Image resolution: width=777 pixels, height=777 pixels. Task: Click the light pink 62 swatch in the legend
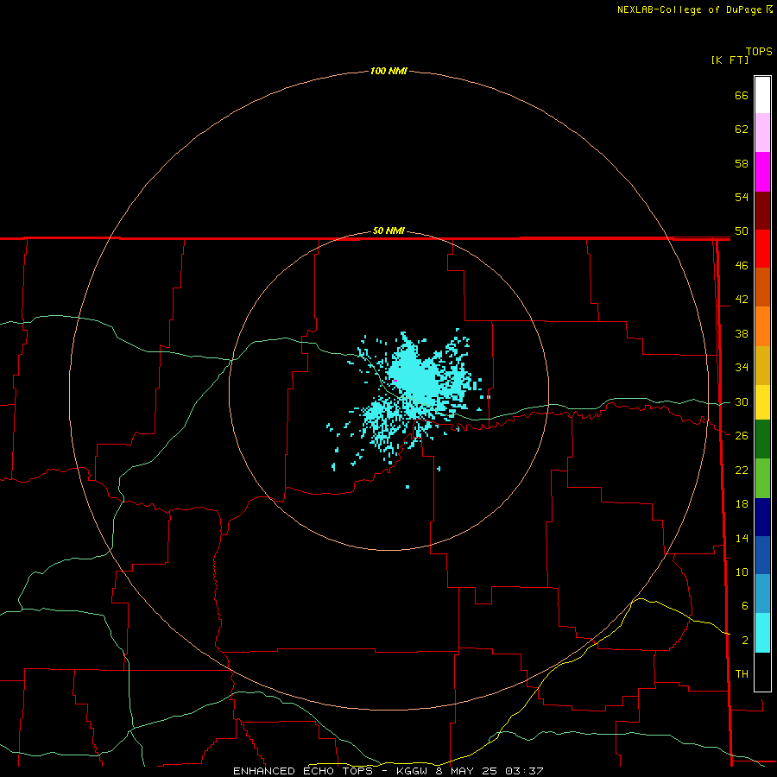(762, 133)
